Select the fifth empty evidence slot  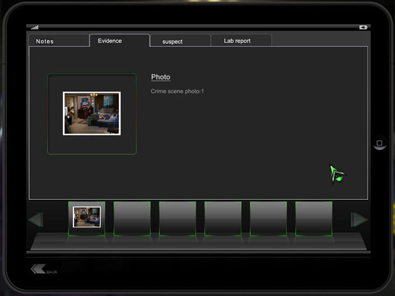(268, 218)
